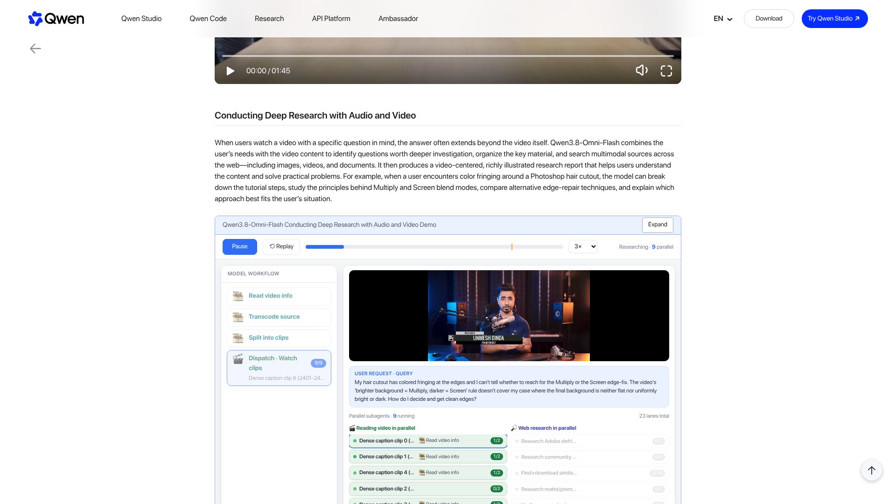Enter fullscreen for the top video
Viewport: 896px width, 504px height.
[x=666, y=71]
